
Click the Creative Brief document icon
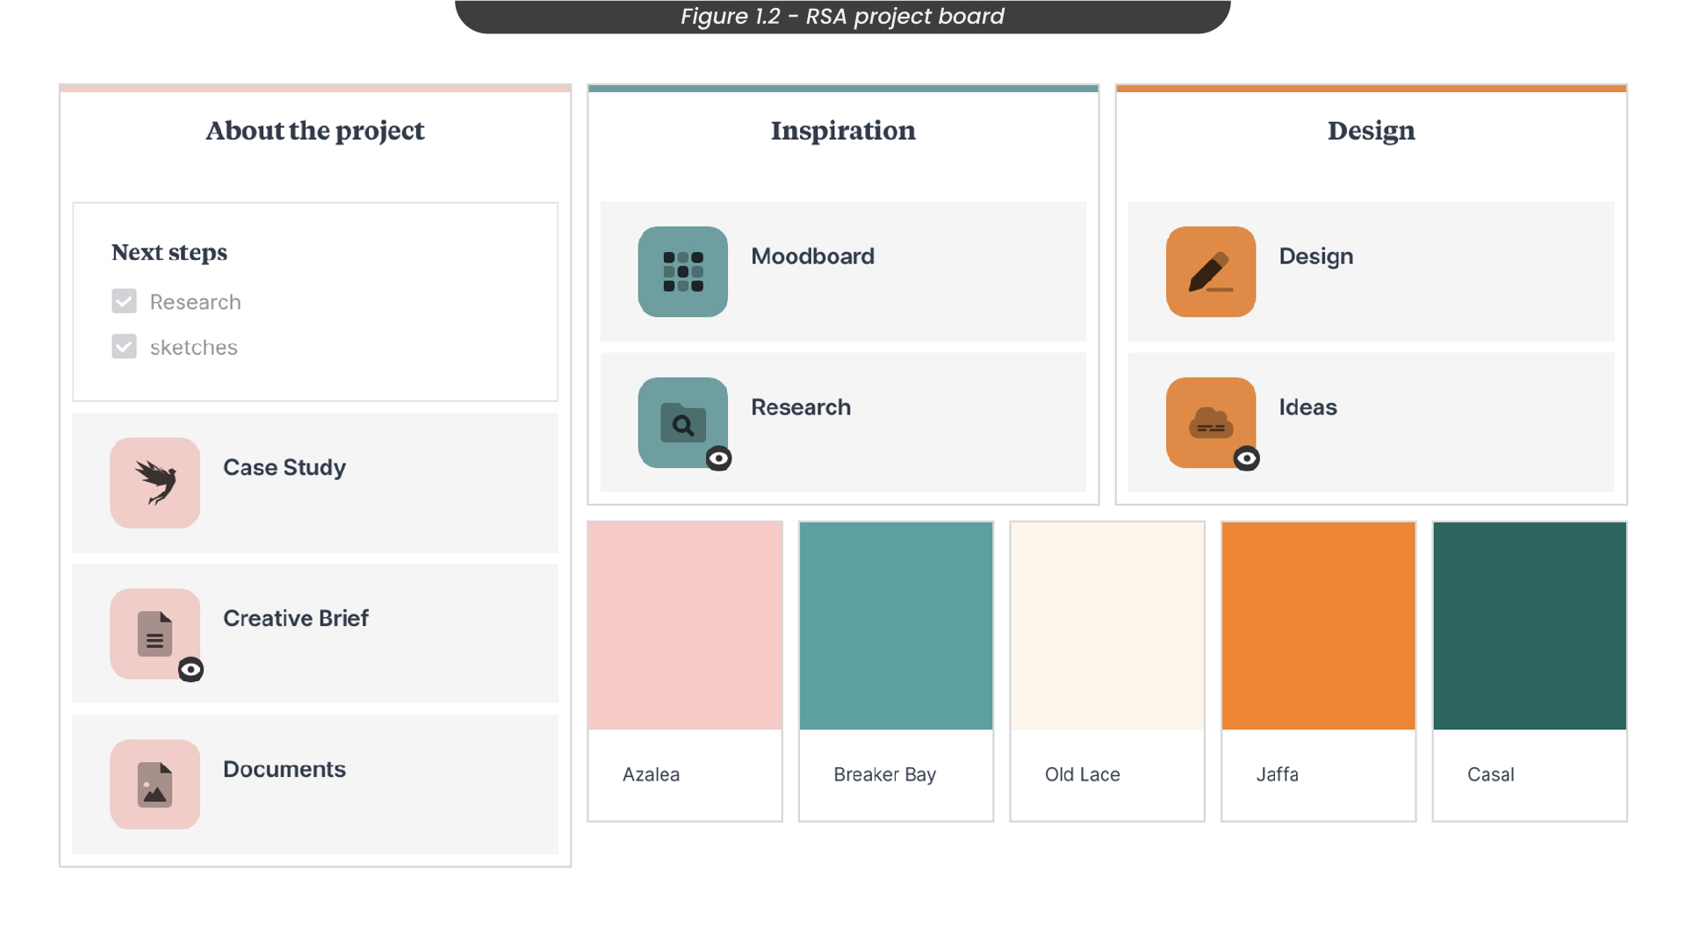coord(155,634)
